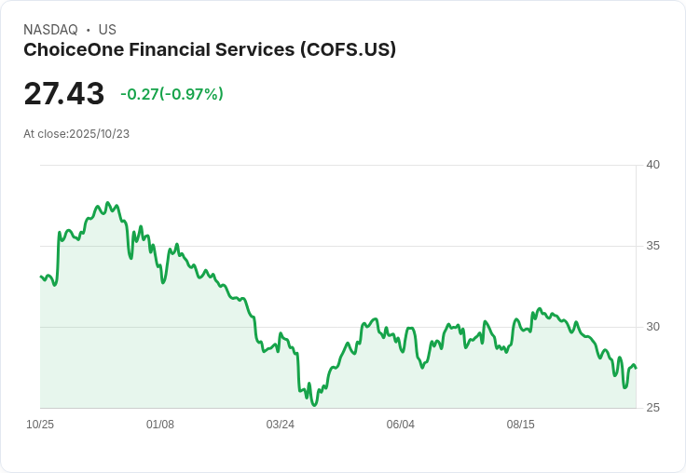Click the 40 price axis label

pos(653,165)
